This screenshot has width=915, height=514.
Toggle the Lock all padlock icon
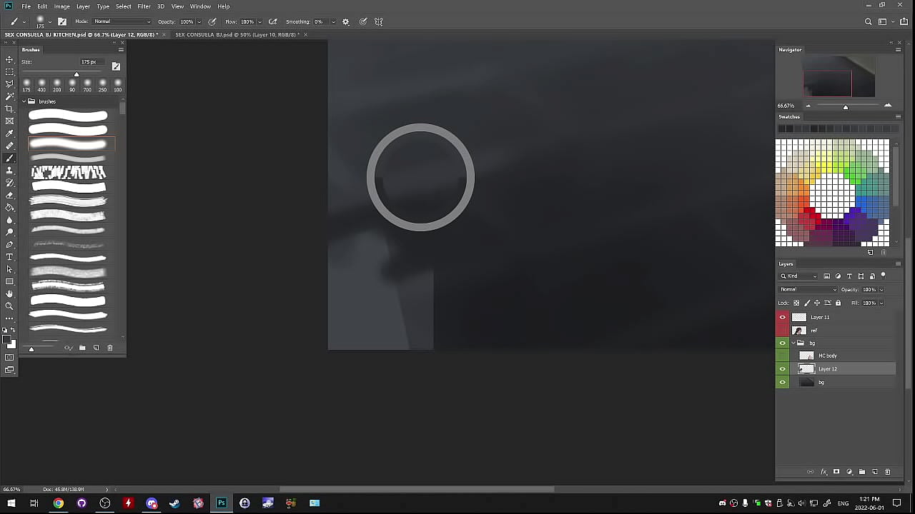point(839,303)
